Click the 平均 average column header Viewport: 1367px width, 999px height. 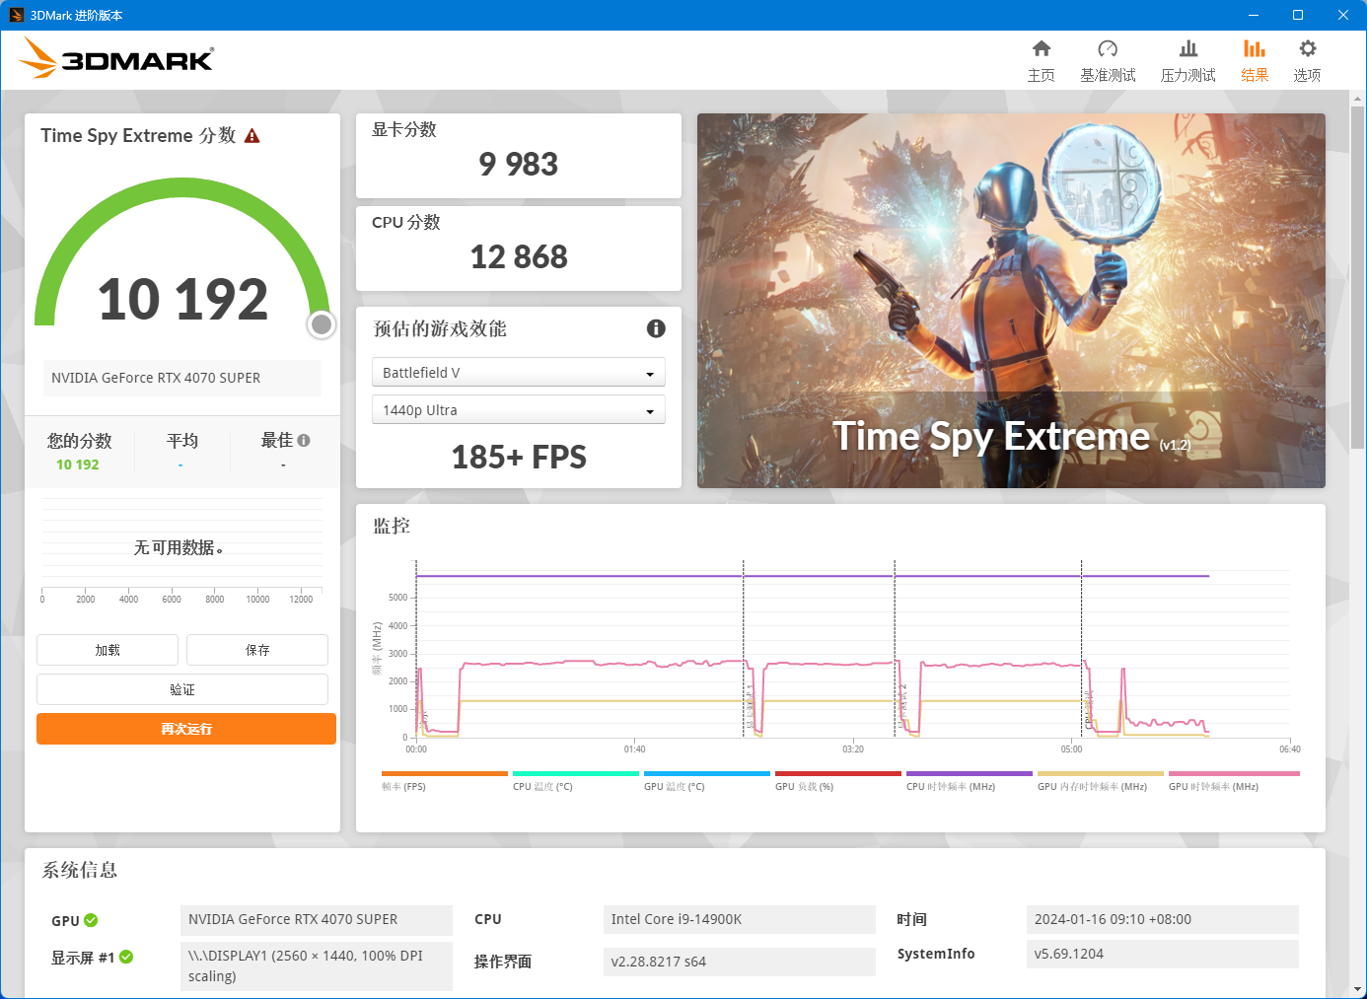point(182,441)
